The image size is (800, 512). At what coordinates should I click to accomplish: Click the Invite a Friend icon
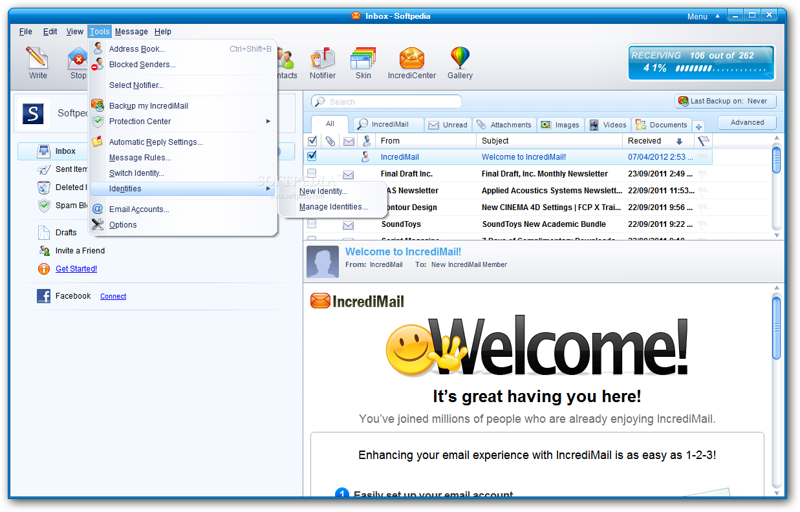pos(44,251)
